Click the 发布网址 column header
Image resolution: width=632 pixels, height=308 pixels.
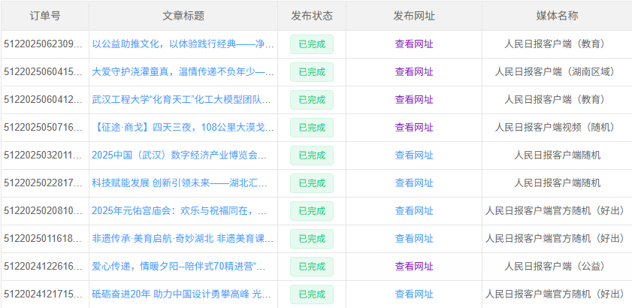(414, 16)
